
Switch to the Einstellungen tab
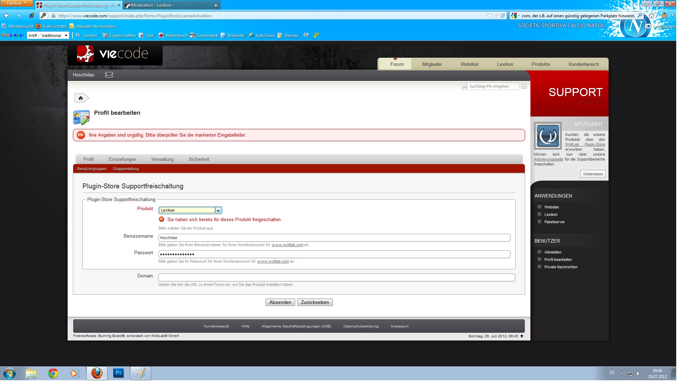(122, 159)
